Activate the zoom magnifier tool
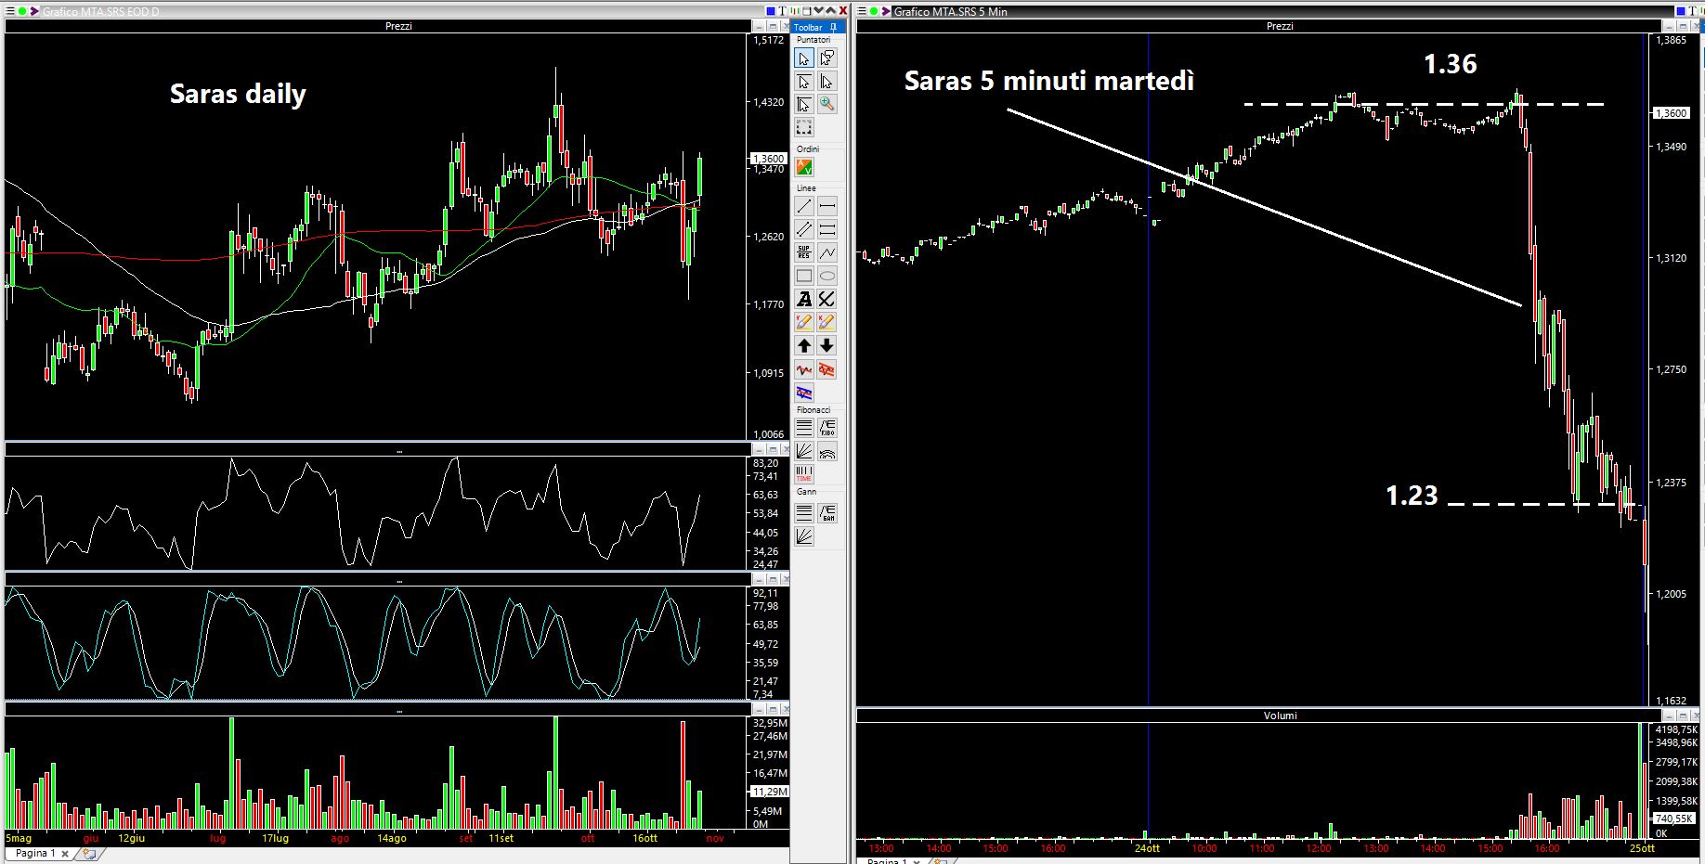Screen dimensions: 1705x864 [826, 104]
